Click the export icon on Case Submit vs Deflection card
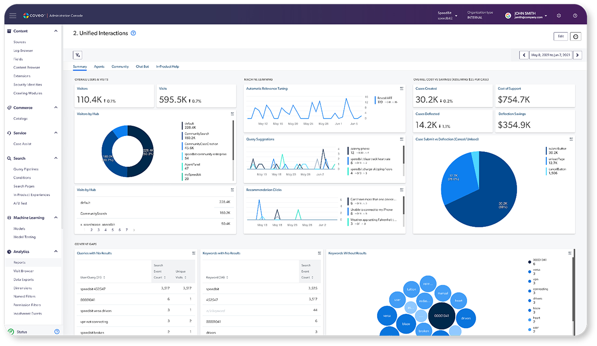 pyautogui.click(x=571, y=139)
